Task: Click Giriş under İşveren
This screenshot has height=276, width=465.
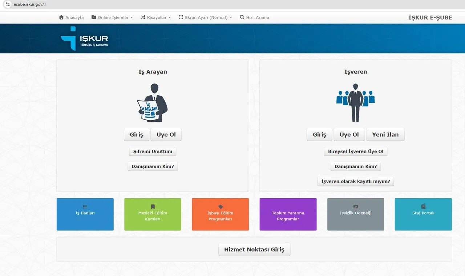Action: (319, 134)
